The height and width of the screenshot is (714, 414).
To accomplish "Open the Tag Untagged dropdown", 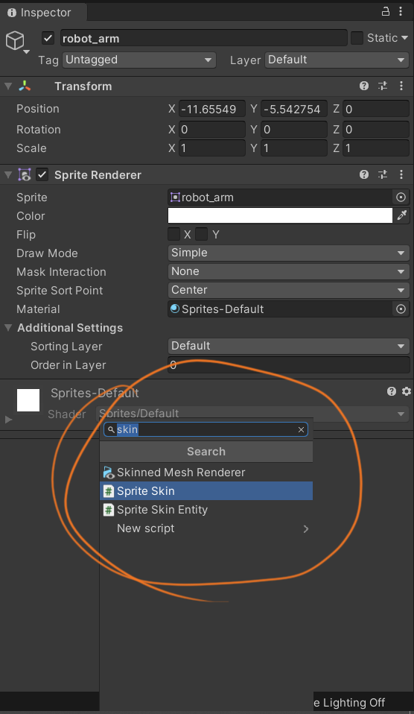I will [x=138, y=60].
